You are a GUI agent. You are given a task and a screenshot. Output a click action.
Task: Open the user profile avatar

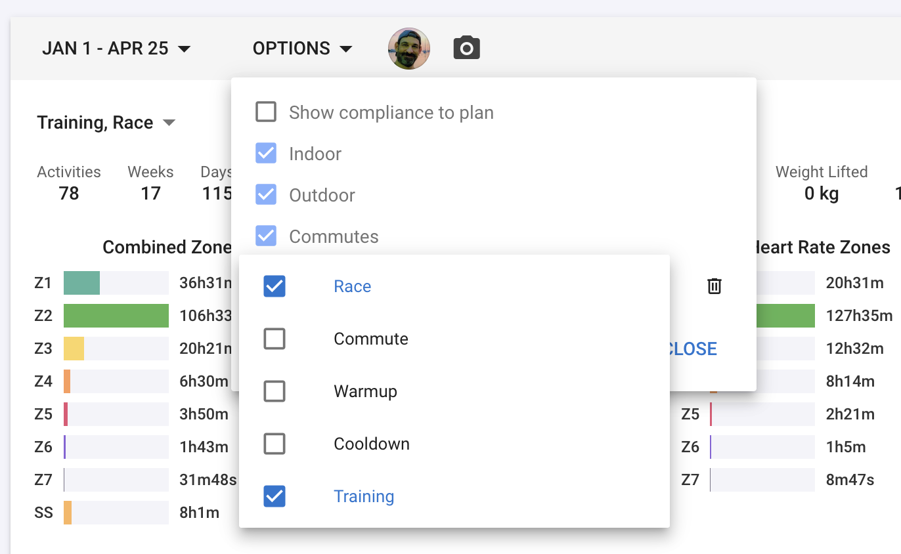click(409, 49)
